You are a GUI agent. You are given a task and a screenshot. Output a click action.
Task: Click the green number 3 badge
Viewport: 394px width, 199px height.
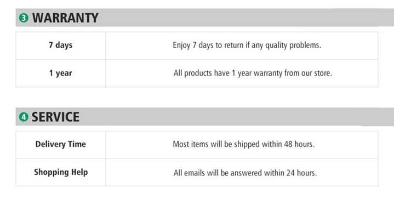[x=24, y=18]
